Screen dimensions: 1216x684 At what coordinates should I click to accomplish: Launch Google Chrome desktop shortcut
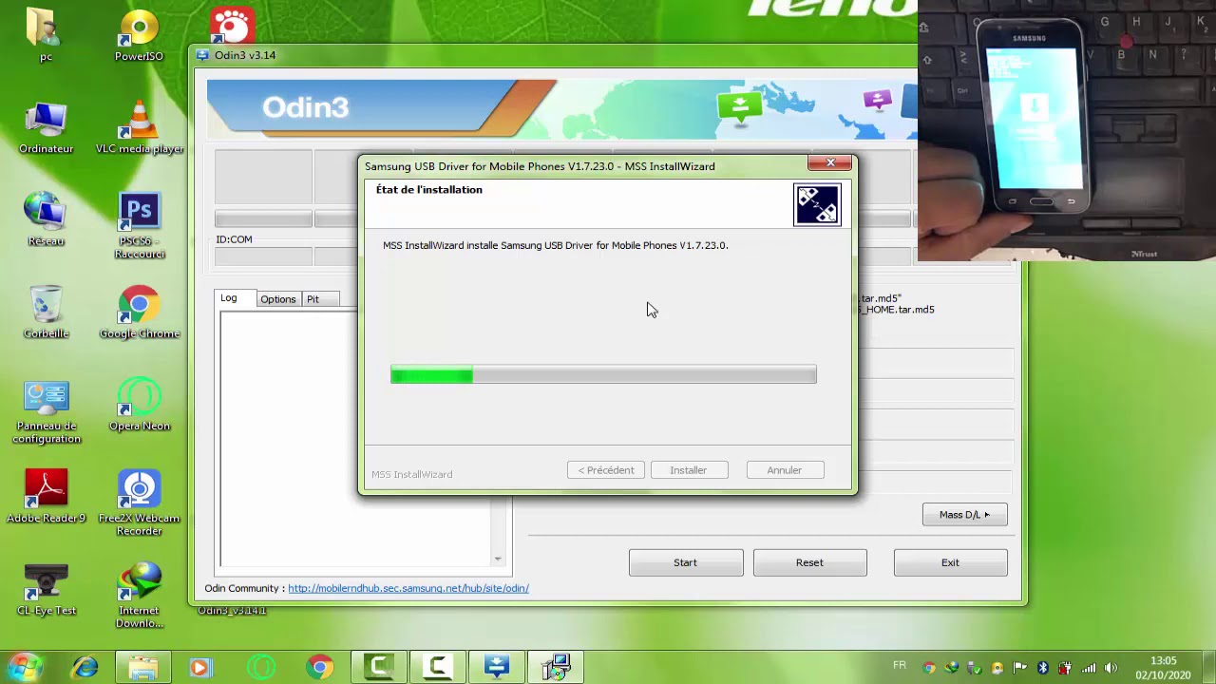coord(140,313)
